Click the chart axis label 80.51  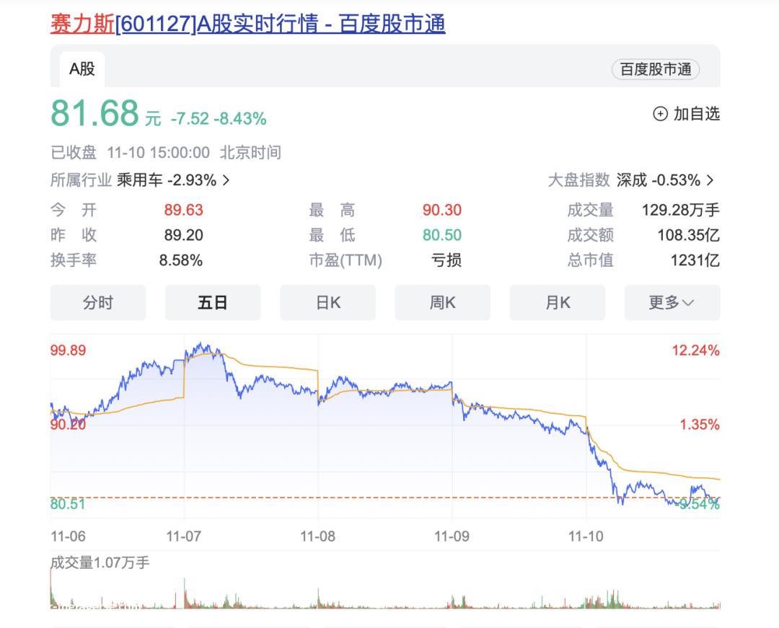68,504
